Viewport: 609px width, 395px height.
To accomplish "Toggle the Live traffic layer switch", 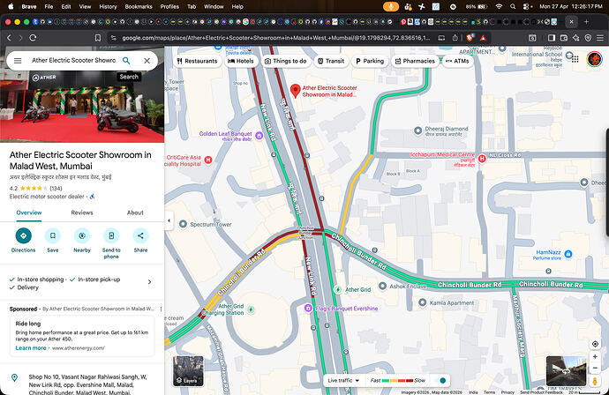I will click(440, 380).
